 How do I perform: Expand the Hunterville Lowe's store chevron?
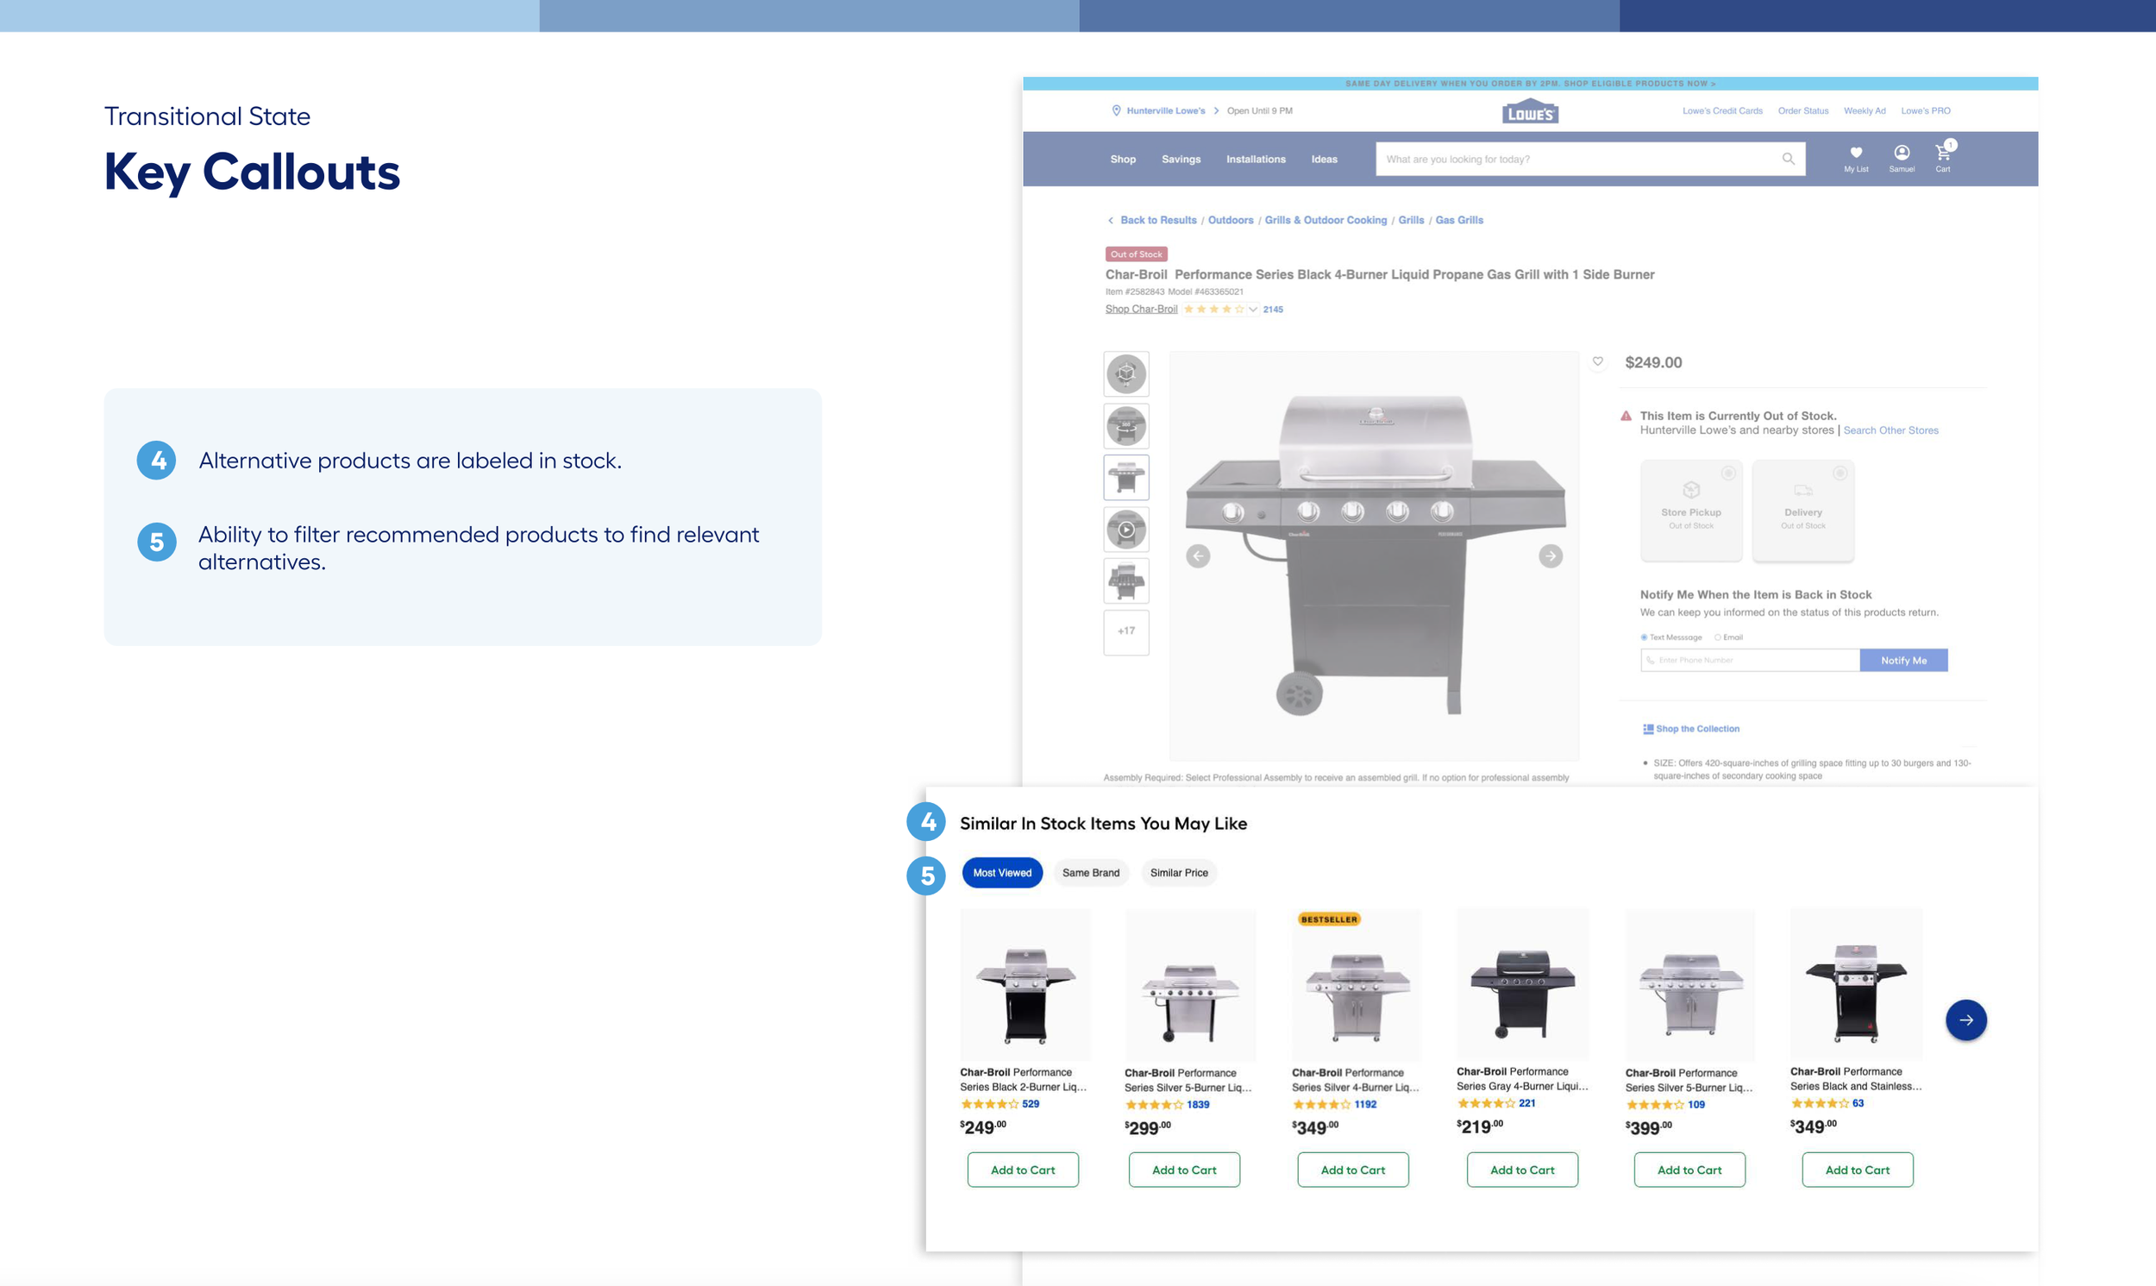1216,111
